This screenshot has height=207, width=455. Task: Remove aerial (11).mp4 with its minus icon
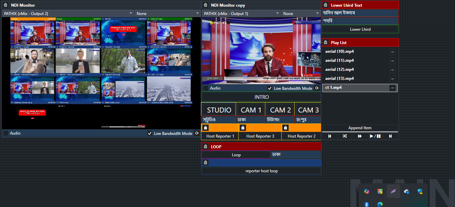pyautogui.click(x=392, y=61)
